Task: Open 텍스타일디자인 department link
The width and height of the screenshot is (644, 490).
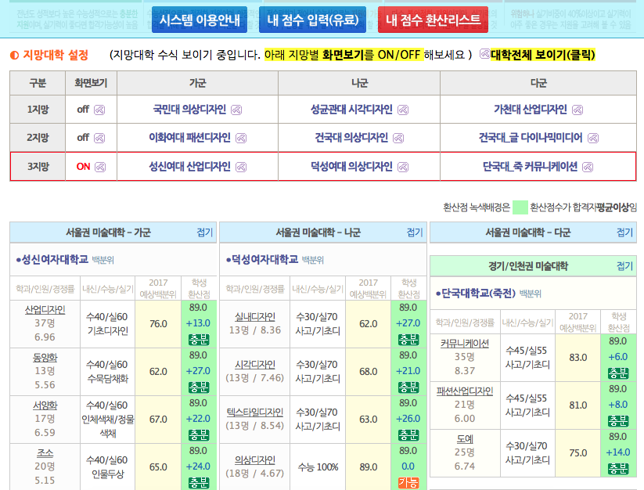Action: tap(255, 412)
